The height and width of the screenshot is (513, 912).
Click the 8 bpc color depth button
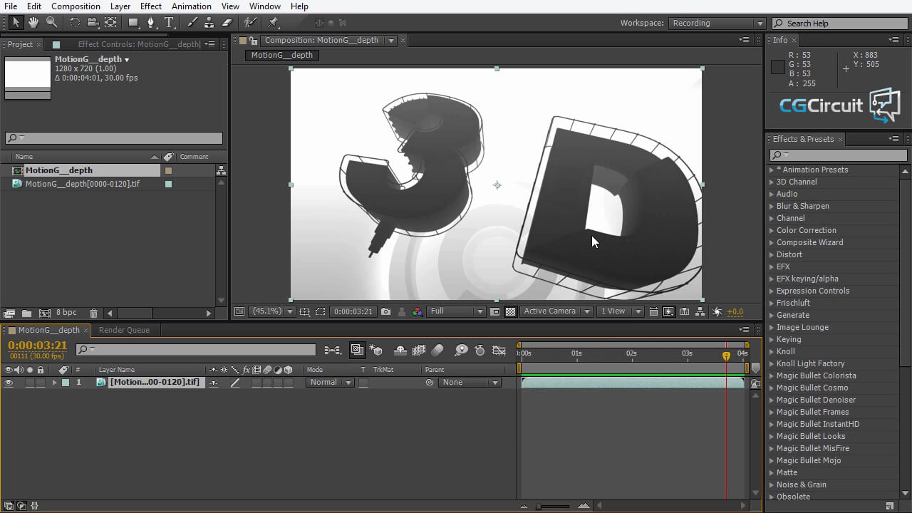[66, 313]
